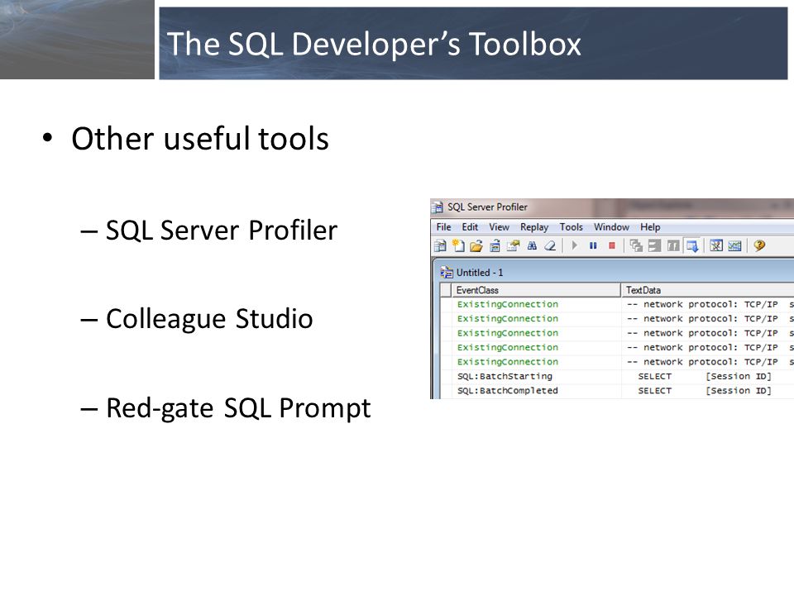
Task: Toggle the Auto Scroll Window icon
Action: pyautogui.click(x=692, y=246)
